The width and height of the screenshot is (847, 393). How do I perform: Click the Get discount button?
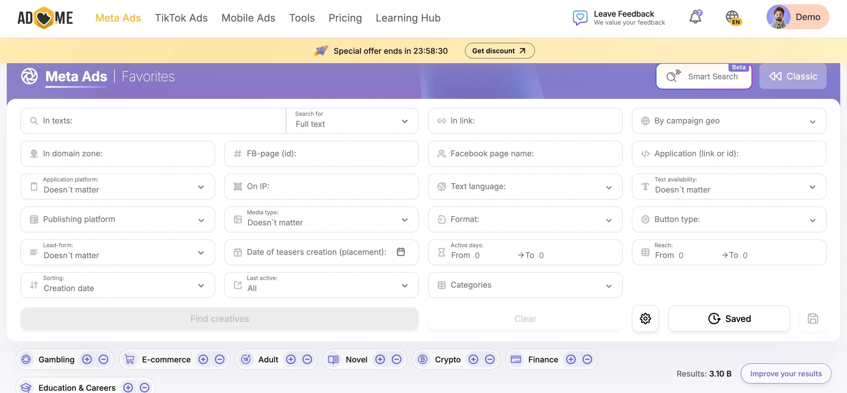click(499, 51)
